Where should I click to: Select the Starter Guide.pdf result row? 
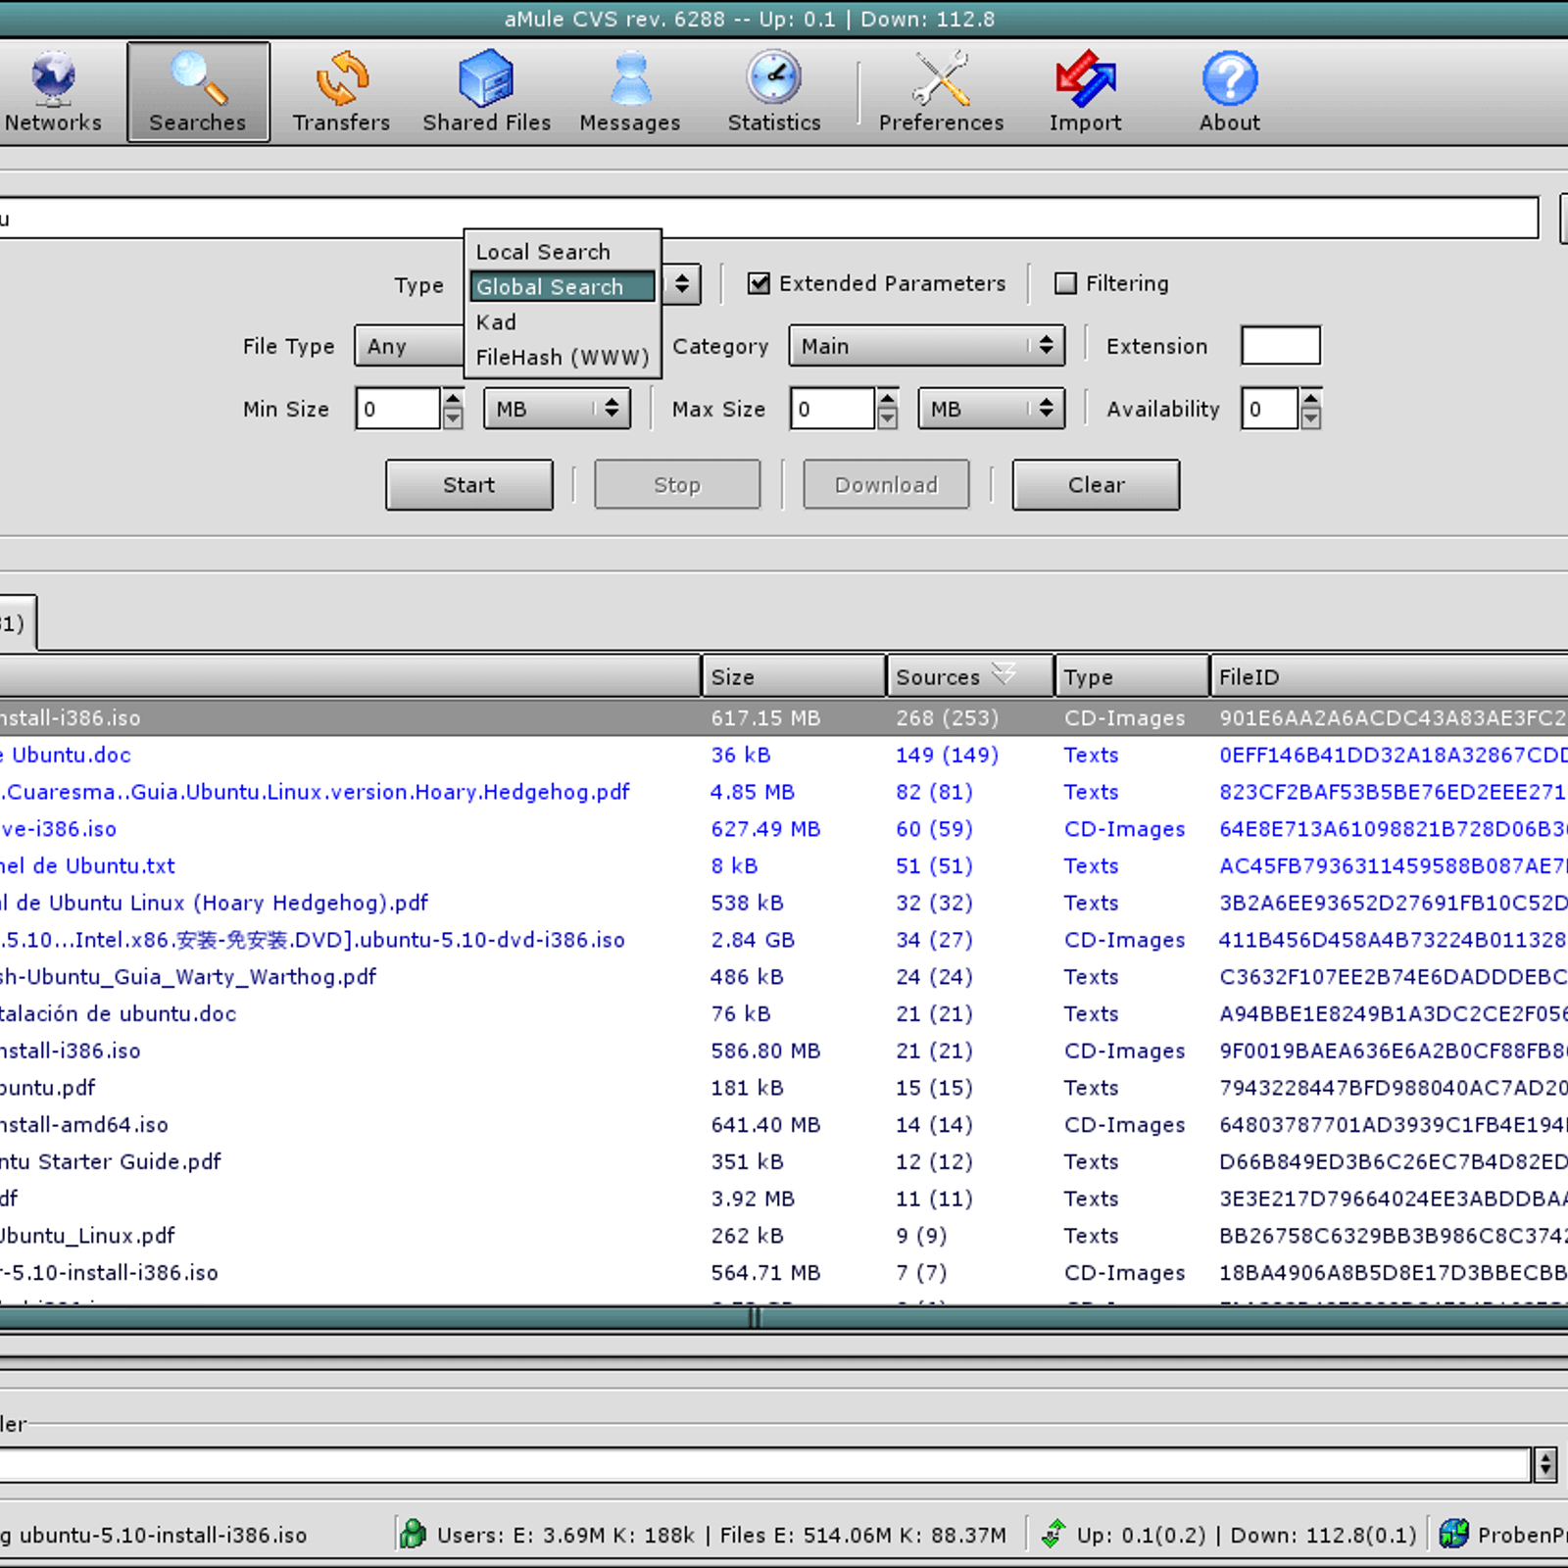pos(784,1162)
